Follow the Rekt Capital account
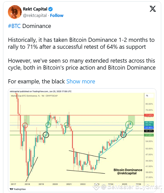Image resolution: width=164 pixels, height=193 pixels. (x=57, y=15)
